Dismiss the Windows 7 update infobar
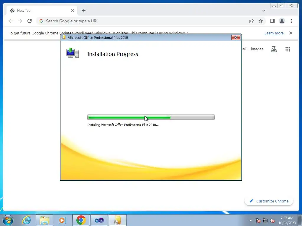 [291, 33]
